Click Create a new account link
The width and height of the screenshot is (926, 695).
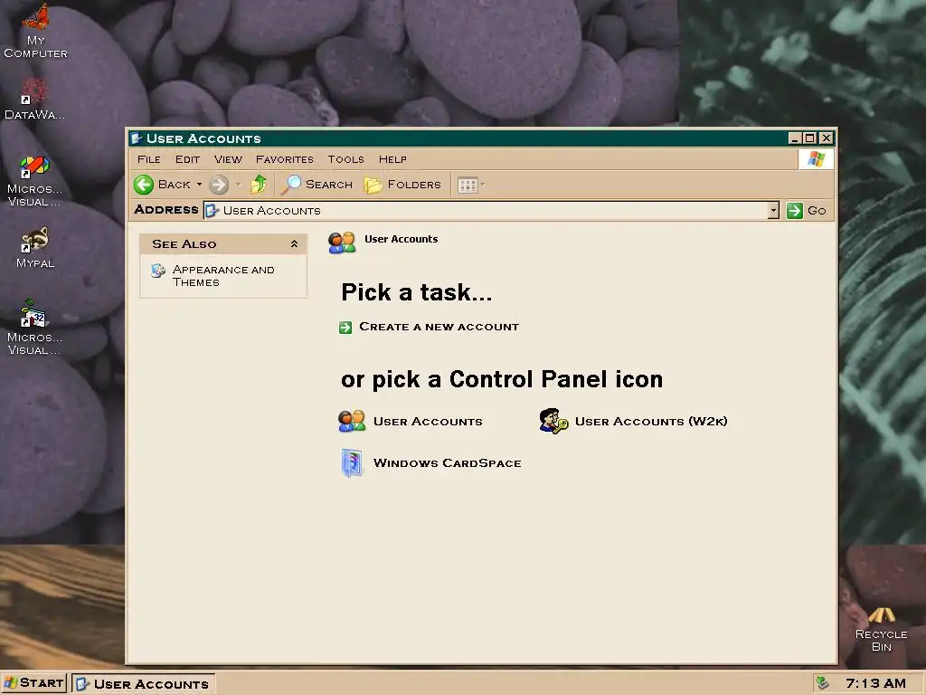(x=439, y=327)
